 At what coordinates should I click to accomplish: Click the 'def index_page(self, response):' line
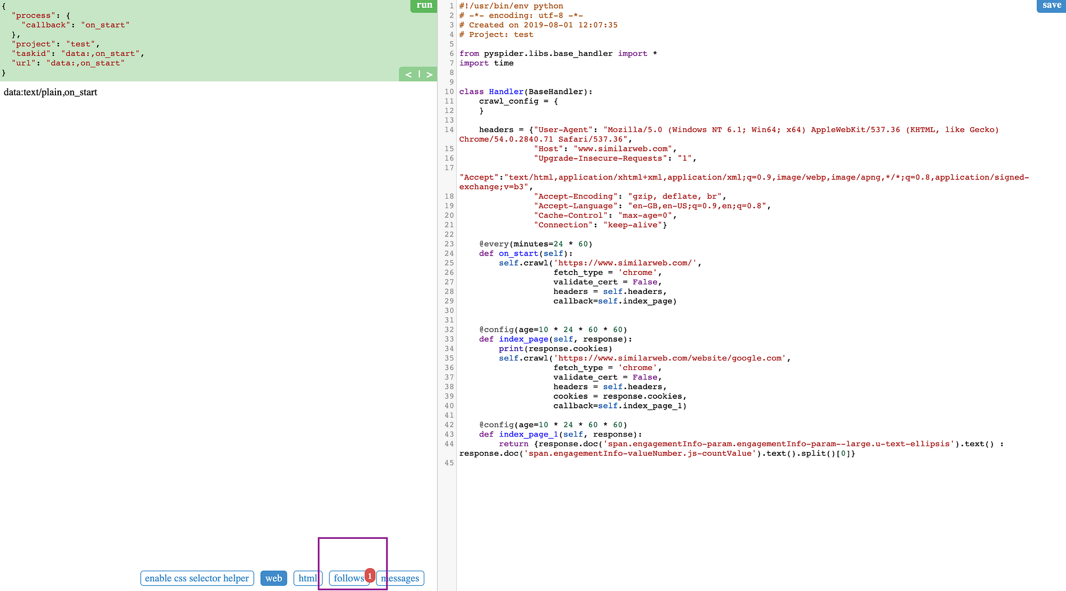coord(555,339)
